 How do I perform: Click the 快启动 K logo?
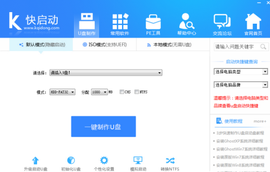[x=15, y=21]
